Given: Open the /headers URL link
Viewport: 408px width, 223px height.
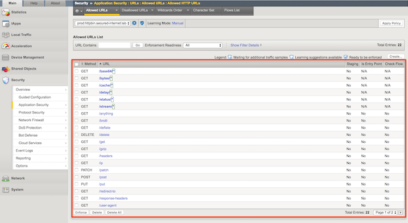Looking at the screenshot, I should [106, 156].
